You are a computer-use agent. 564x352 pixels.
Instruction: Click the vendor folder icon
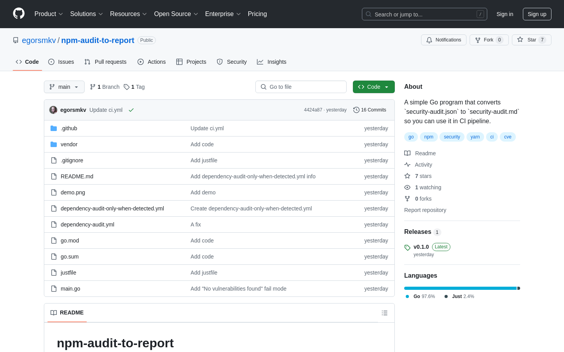tap(54, 144)
